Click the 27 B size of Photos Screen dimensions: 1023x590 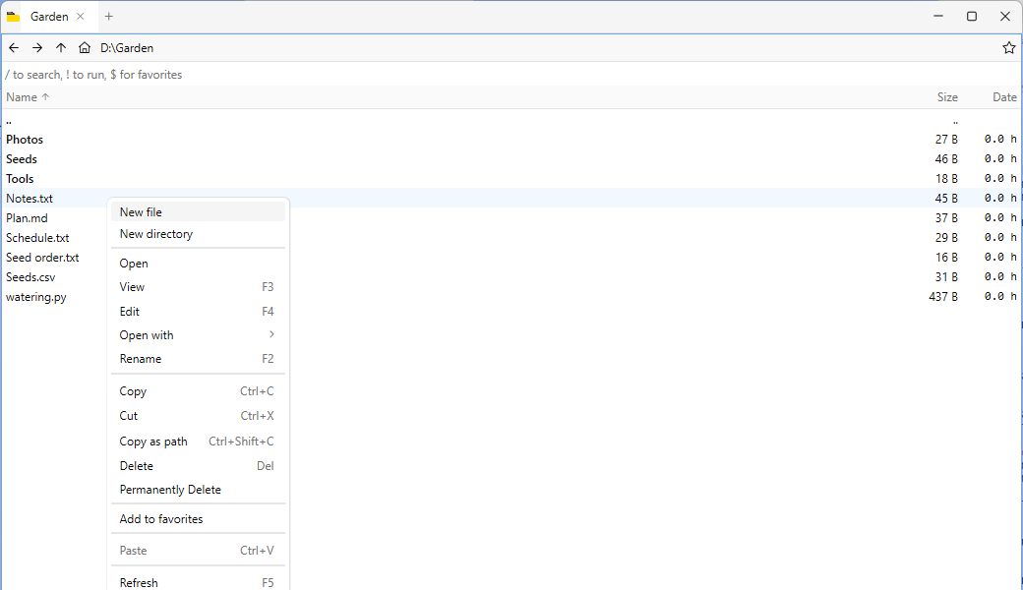coord(946,140)
